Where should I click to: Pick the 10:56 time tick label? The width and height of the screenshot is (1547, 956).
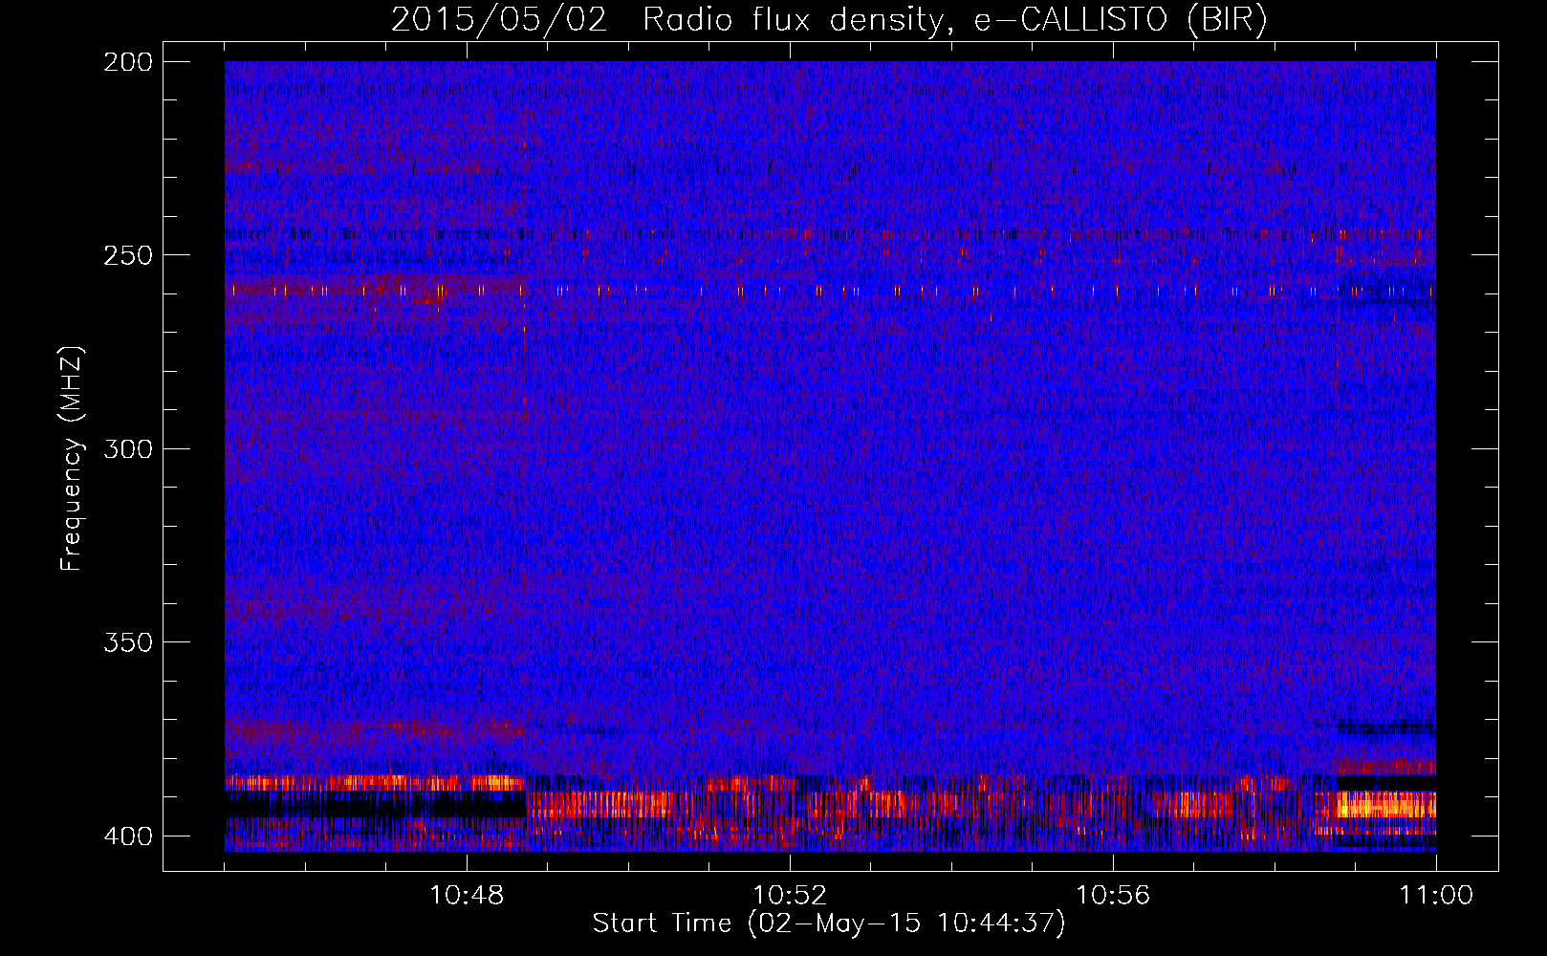pyautogui.click(x=1113, y=896)
